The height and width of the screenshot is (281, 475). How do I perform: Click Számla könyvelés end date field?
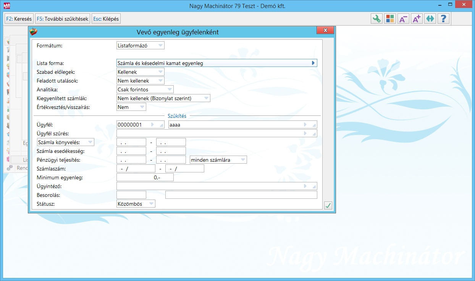pyautogui.click(x=171, y=142)
